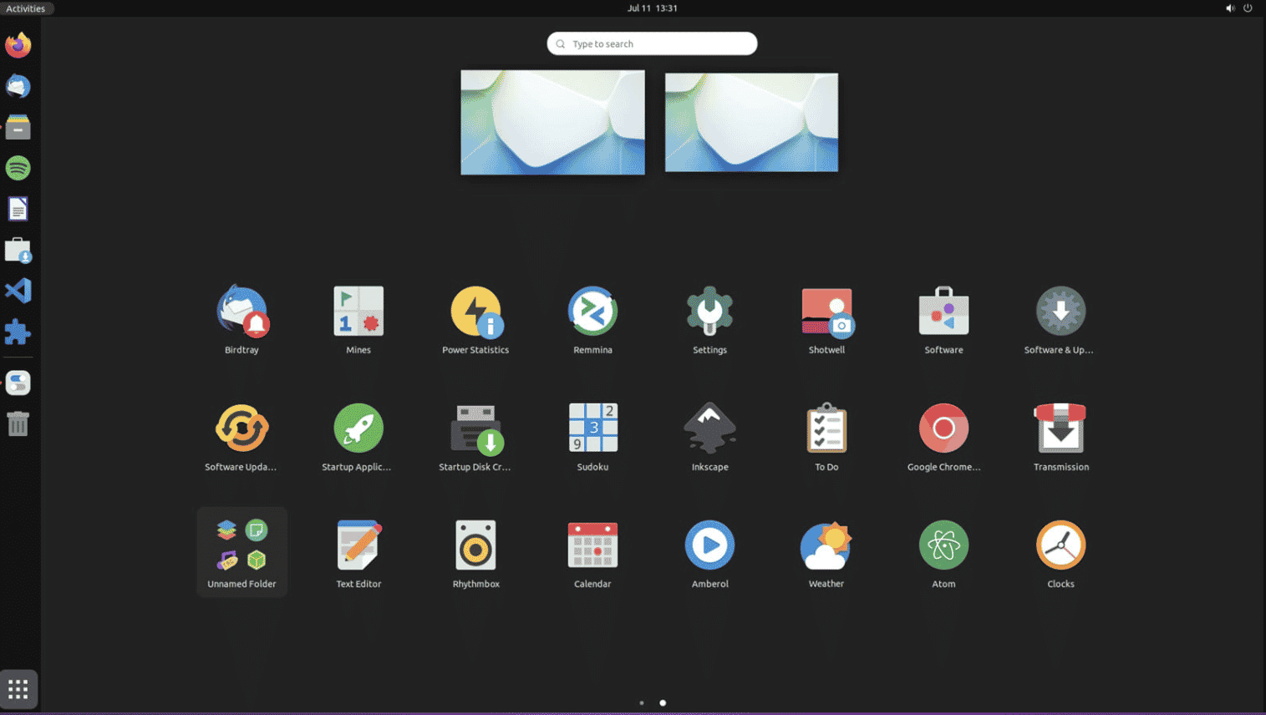
Task: Start the Sudoku game
Action: [592, 438]
